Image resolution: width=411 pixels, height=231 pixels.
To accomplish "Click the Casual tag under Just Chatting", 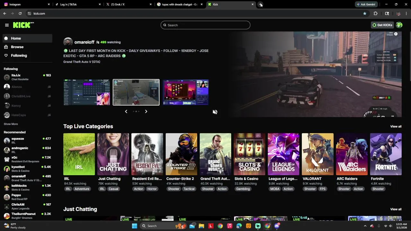I will pos(113,189).
